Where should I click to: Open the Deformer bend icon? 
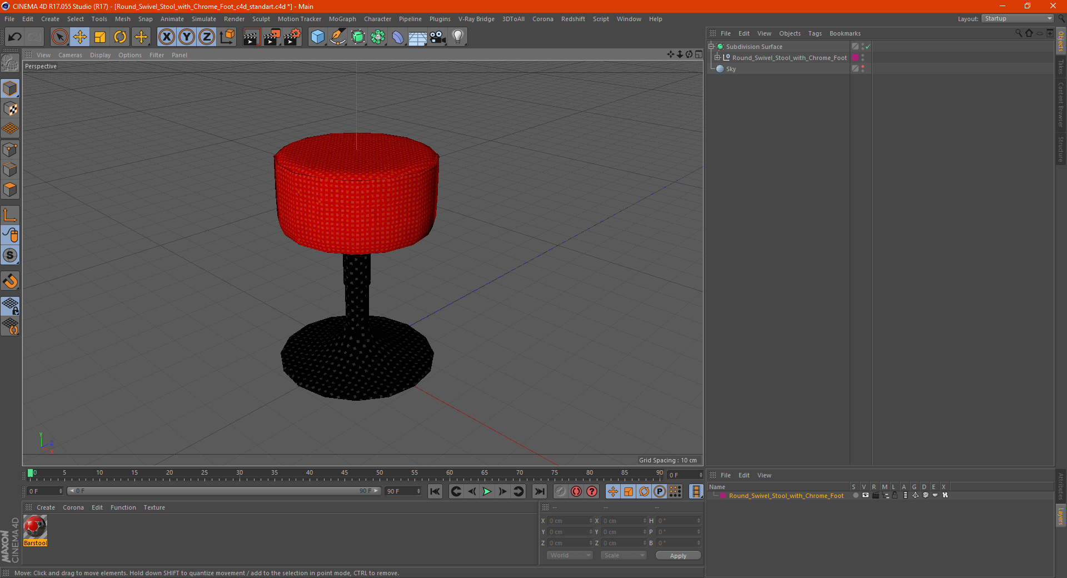click(x=398, y=37)
